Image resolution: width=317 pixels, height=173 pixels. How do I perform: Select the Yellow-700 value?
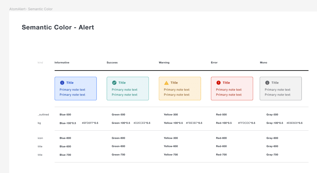click(171, 155)
